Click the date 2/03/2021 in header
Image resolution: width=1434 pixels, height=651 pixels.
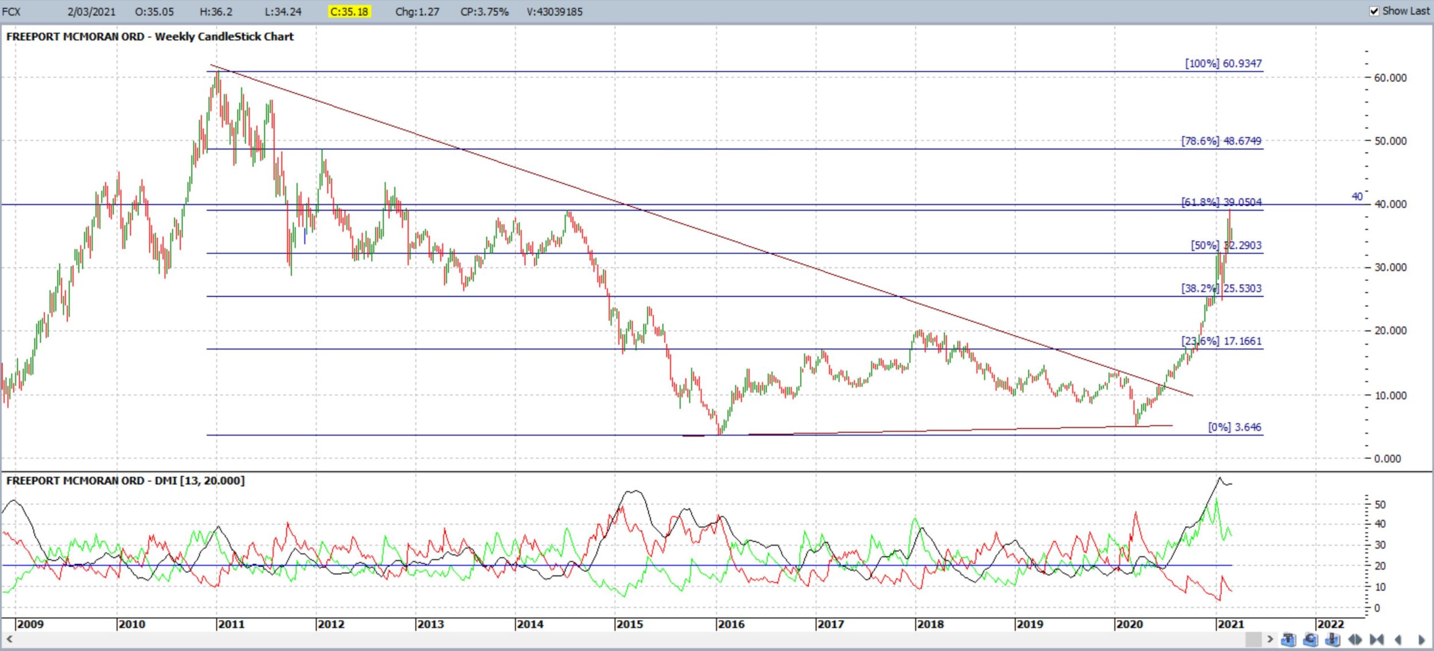click(91, 11)
